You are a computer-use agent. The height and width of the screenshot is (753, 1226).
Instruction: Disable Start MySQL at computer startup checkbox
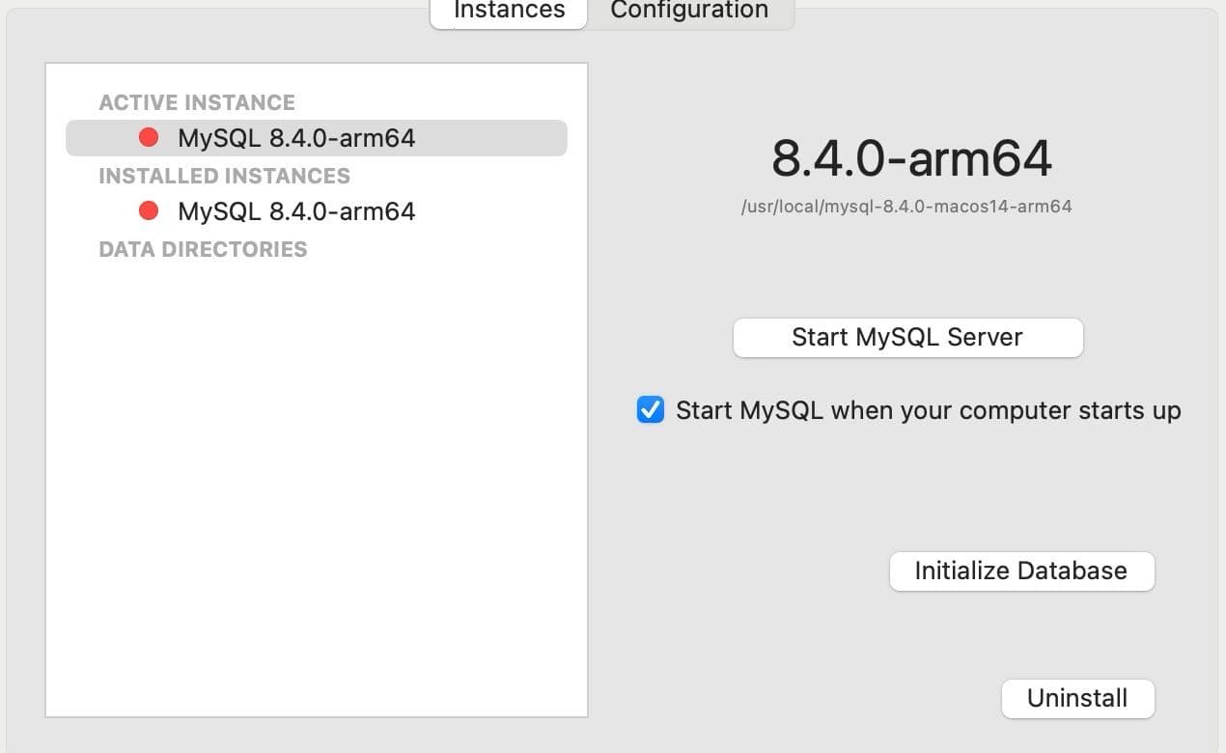tap(651, 410)
